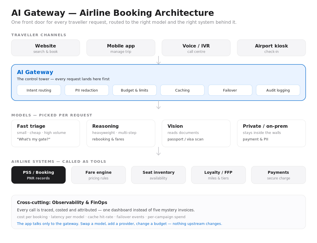
Task: Click the TRAVELLER CHANNELS section label
Action: click(39, 35)
